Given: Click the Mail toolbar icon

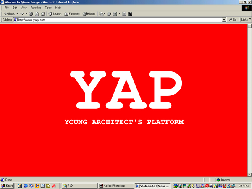Looking at the screenshot, I should pyautogui.click(x=102, y=14).
